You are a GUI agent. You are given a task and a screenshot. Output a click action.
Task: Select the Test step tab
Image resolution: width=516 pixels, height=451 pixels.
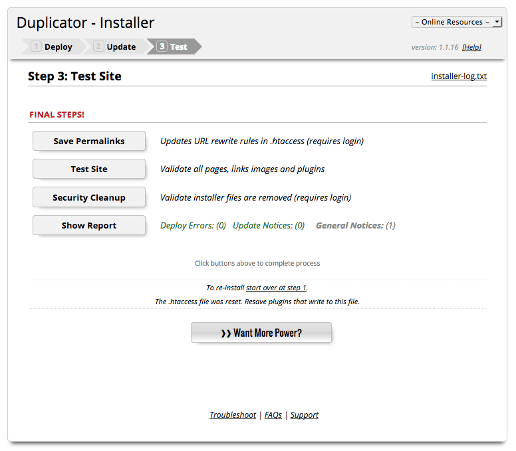[174, 46]
